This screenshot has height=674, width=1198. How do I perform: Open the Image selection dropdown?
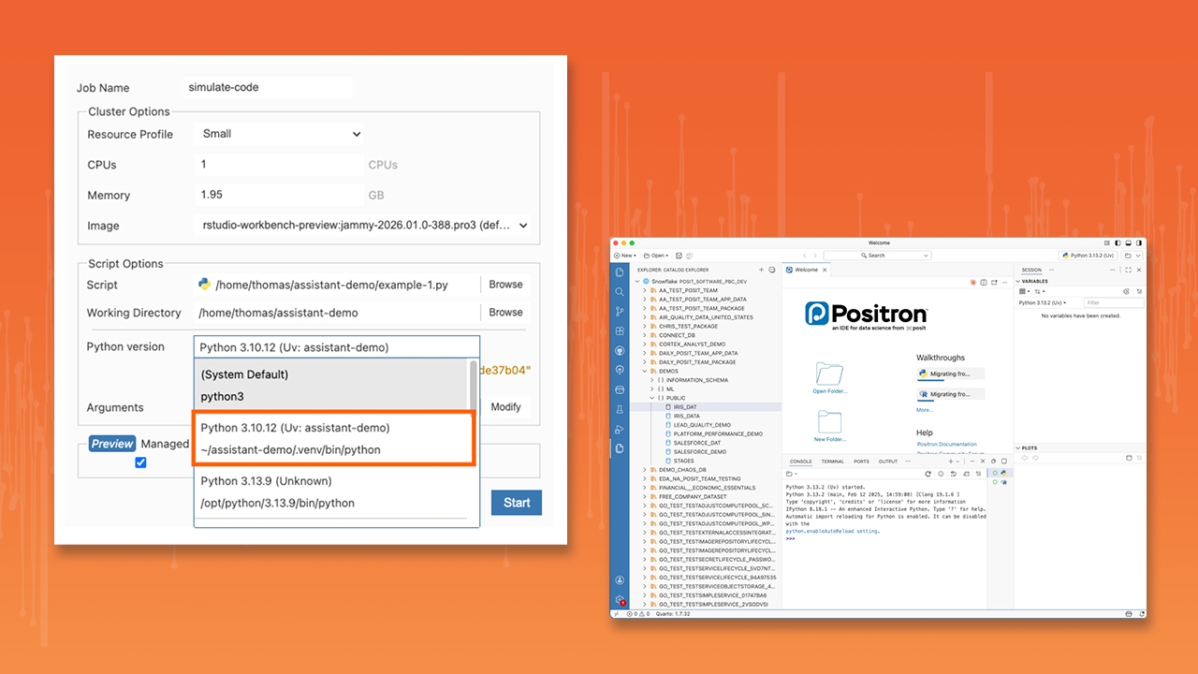[365, 226]
